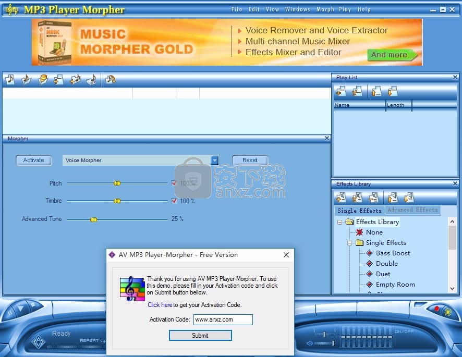
Task: Click the Bass Boost effect diamond icon
Action: pos(370,253)
